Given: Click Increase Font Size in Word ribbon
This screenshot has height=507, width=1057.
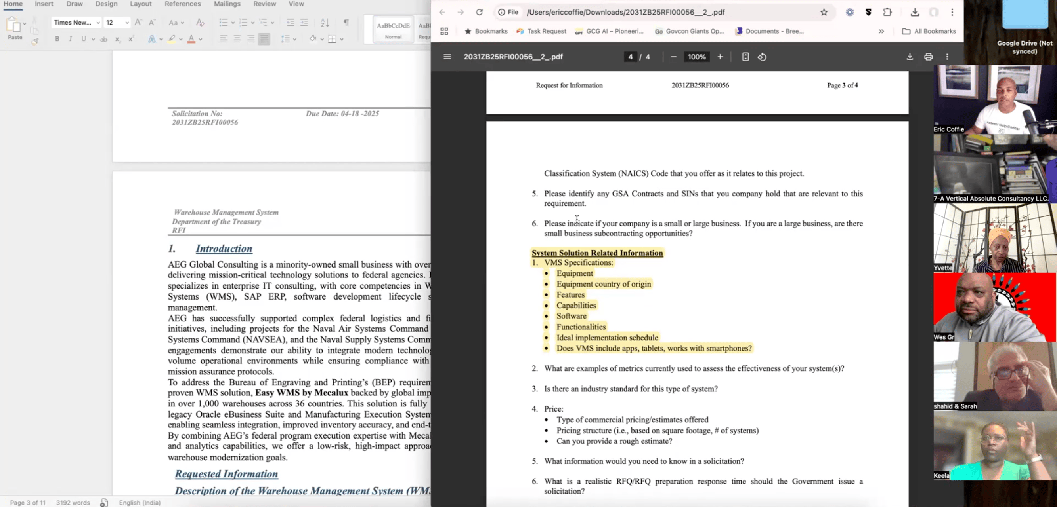Looking at the screenshot, I should pyautogui.click(x=138, y=23).
